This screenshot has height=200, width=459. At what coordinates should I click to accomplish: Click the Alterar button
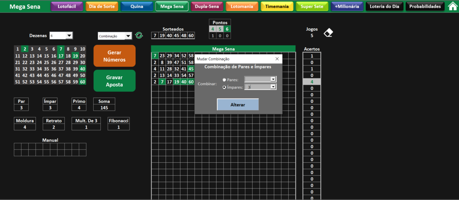(x=238, y=104)
